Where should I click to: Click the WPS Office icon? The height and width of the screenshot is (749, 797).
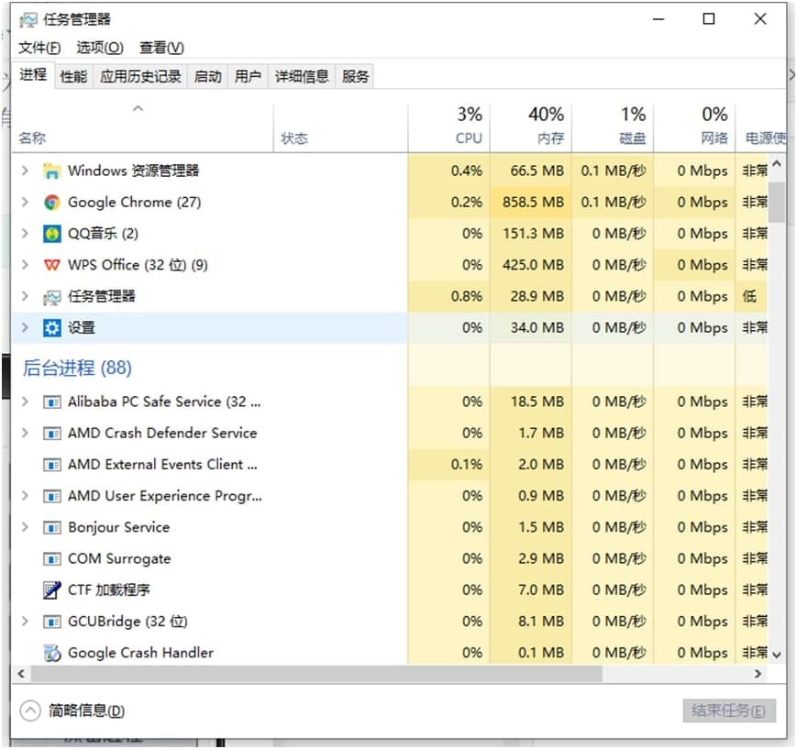point(52,265)
